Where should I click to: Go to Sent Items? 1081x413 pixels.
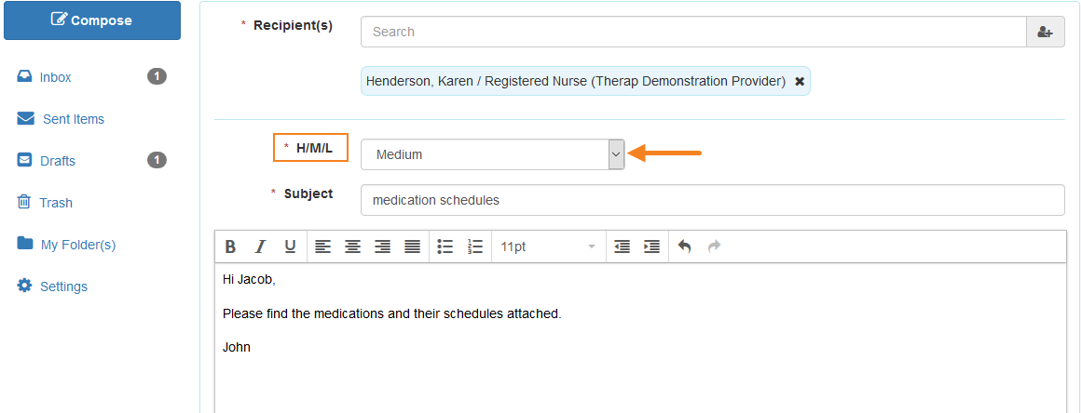coord(73,119)
